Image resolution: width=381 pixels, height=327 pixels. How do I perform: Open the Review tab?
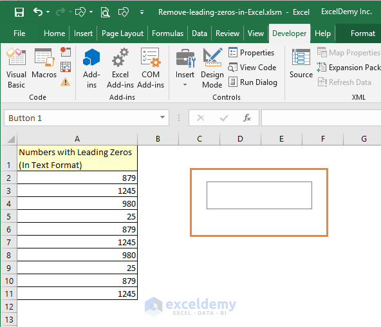coord(227,33)
